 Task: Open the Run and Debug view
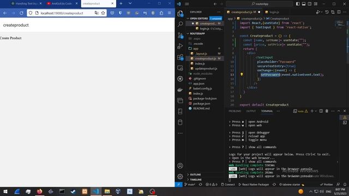coord(180,46)
